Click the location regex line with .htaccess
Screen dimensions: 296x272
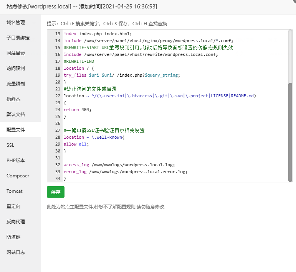pos(160,96)
